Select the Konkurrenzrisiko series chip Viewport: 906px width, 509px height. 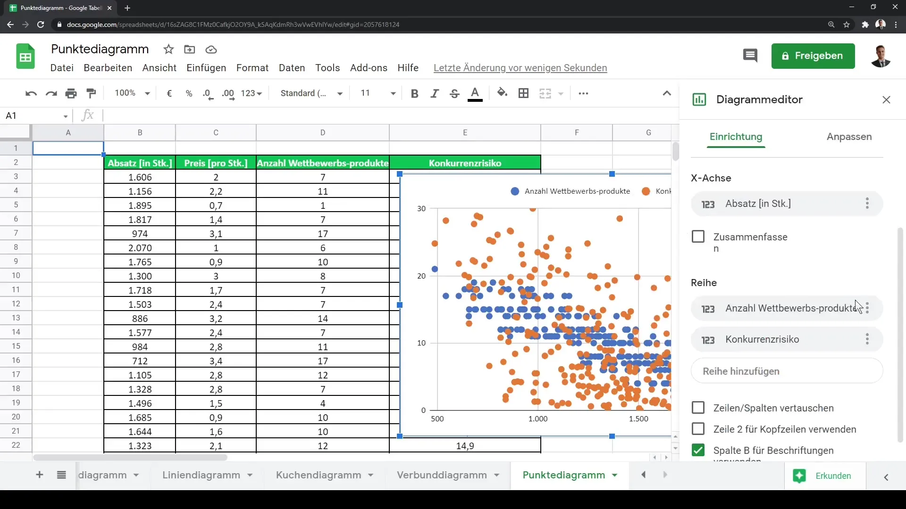(x=787, y=339)
